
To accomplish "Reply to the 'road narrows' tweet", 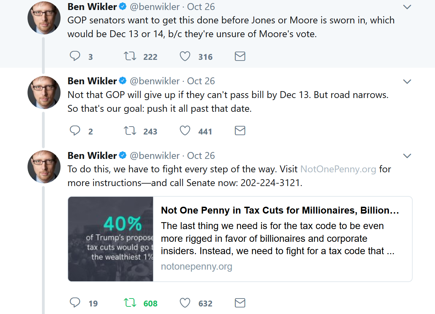I will click(x=75, y=131).
